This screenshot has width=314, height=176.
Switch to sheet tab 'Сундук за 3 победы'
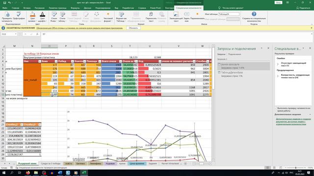(51, 164)
